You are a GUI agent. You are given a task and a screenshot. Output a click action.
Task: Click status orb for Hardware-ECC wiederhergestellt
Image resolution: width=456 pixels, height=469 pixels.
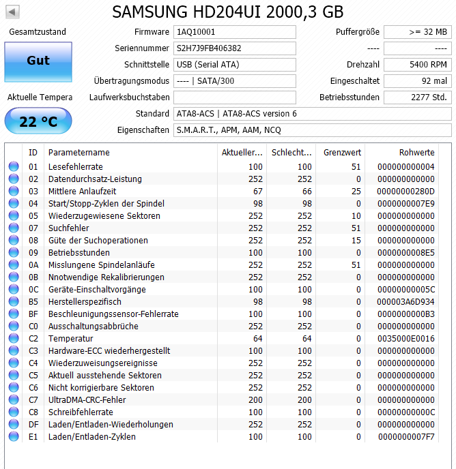14,350
